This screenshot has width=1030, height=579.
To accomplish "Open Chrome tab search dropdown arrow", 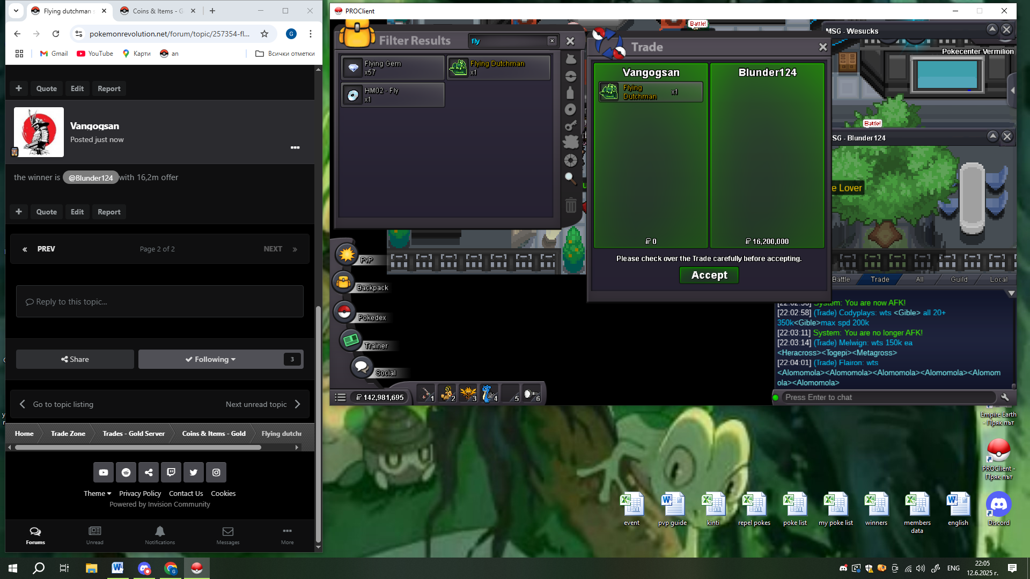I will (16, 10).
